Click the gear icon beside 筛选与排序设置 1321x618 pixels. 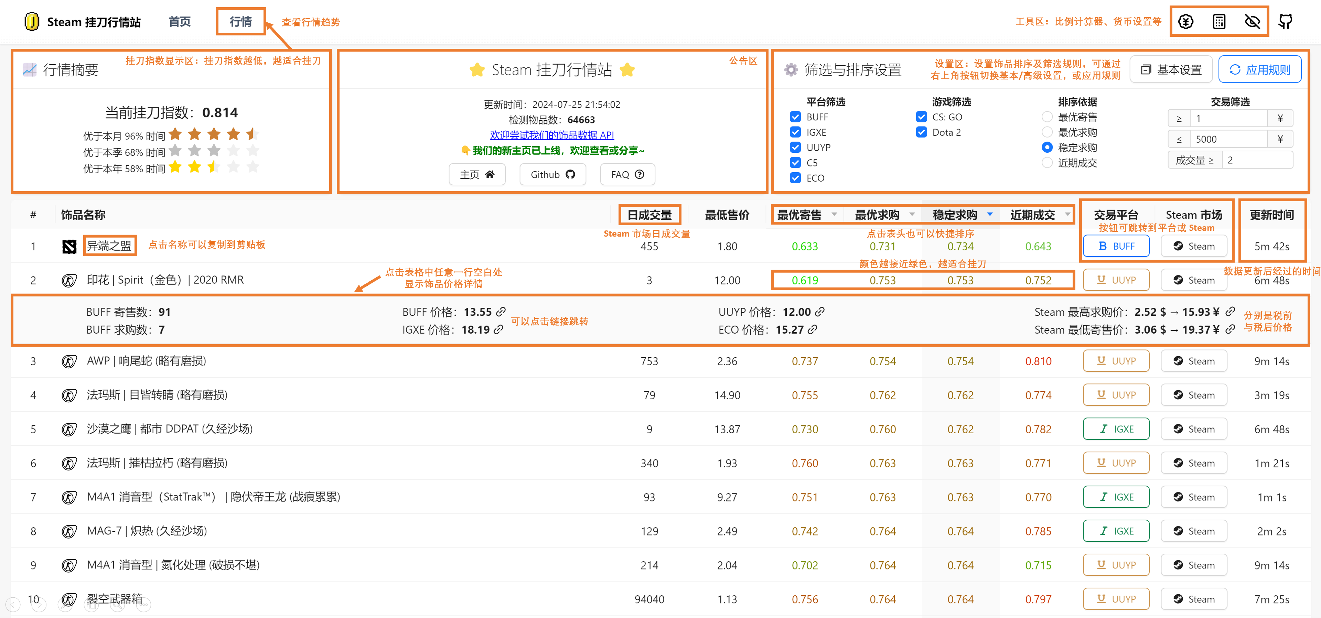(791, 69)
